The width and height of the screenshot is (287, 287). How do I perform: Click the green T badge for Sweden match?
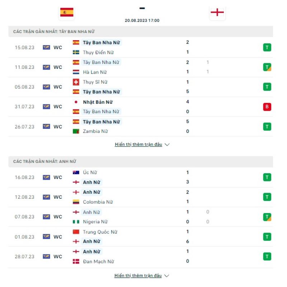click(267, 47)
